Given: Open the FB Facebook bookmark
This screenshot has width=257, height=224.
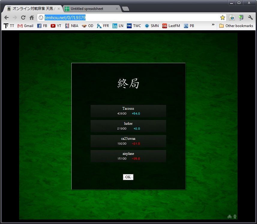Looking at the screenshot, I should (x=42, y=26).
